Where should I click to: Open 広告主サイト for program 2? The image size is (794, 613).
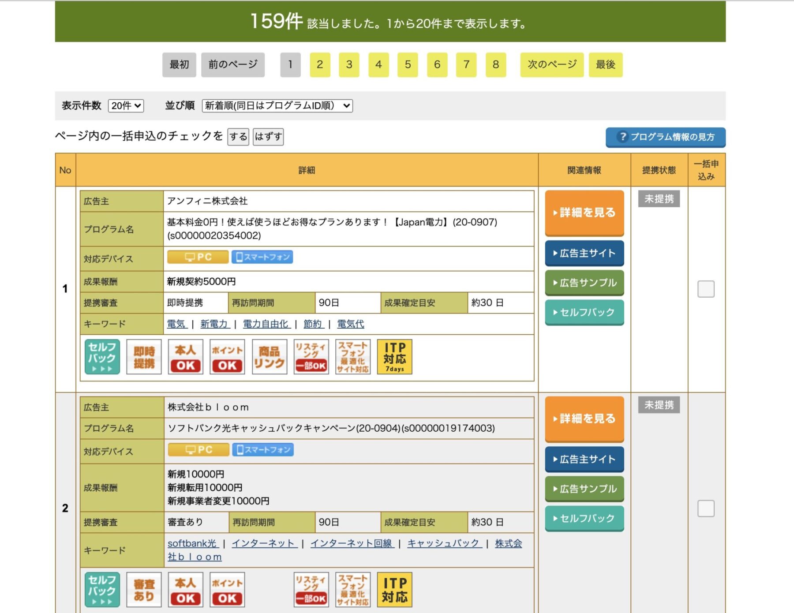584,459
